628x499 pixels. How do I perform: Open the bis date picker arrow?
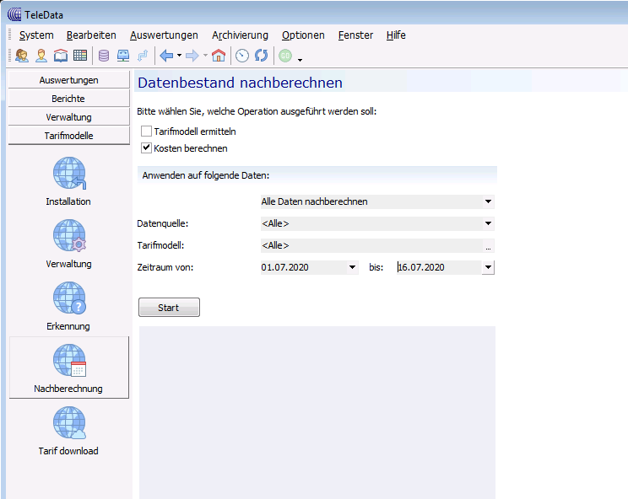[x=488, y=267]
